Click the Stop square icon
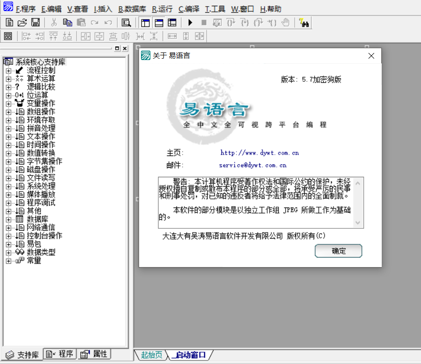 click(204, 23)
